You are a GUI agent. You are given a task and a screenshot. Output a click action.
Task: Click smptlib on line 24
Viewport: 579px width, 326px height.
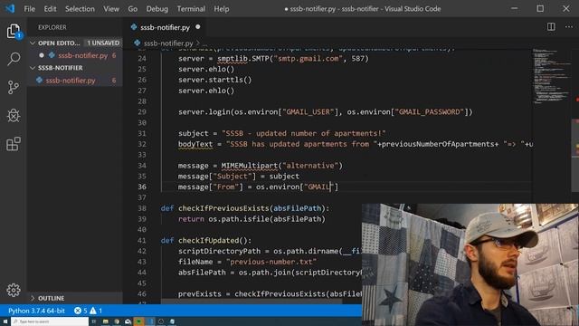[x=232, y=58]
